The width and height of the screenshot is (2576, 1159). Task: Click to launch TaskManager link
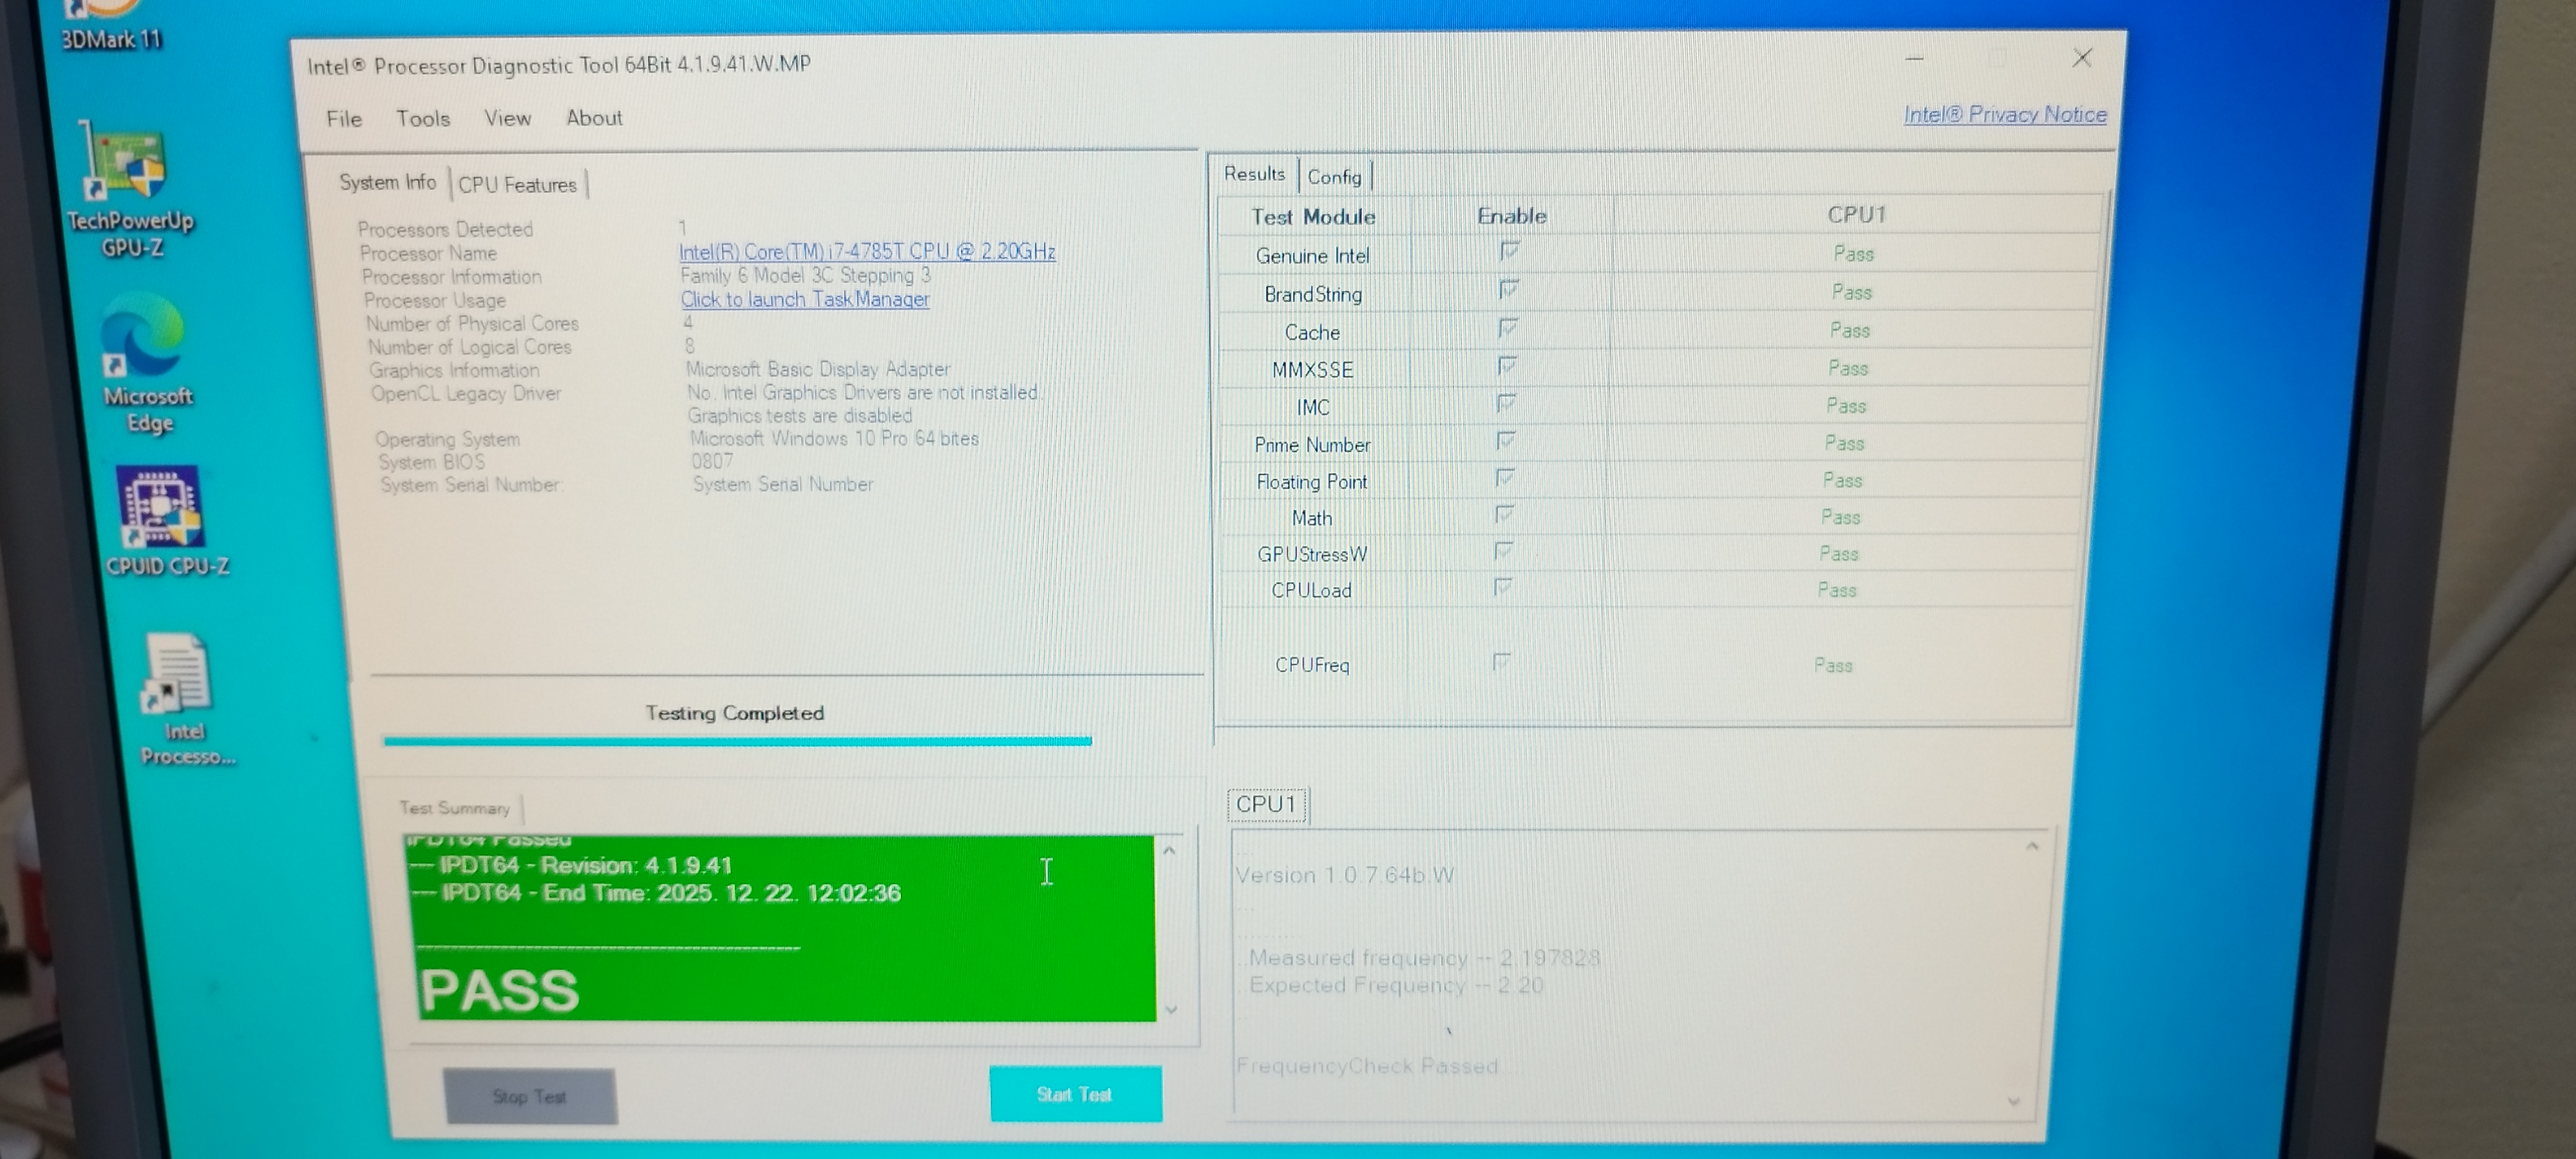point(805,299)
